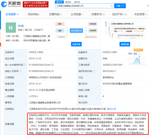This screenshot has height=135, width=149.
Task: Open the 历史信息 tab
Action: tap(141, 14)
